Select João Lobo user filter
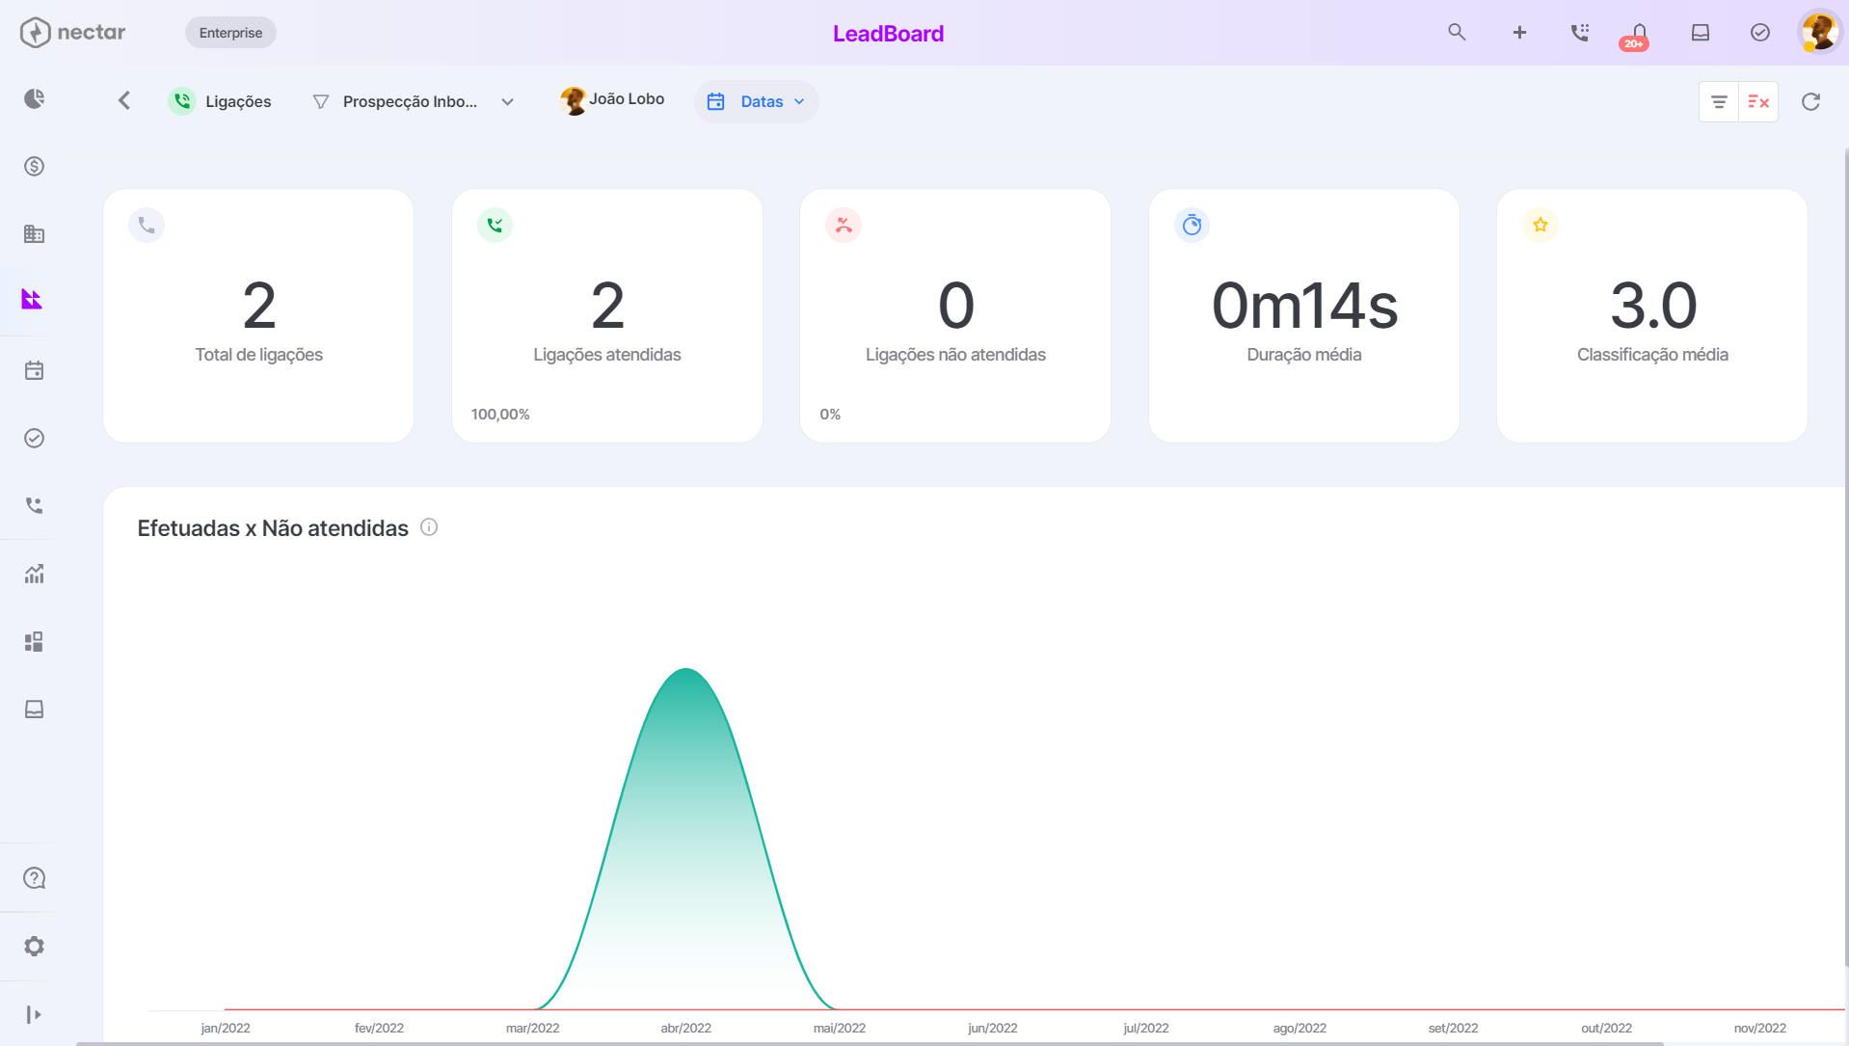This screenshot has height=1046, width=1849. coord(612,99)
